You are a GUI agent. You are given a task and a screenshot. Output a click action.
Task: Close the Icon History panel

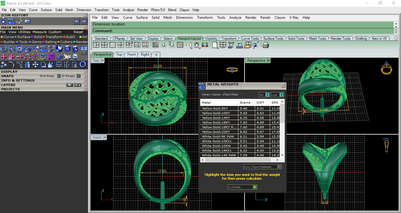click(85, 15)
